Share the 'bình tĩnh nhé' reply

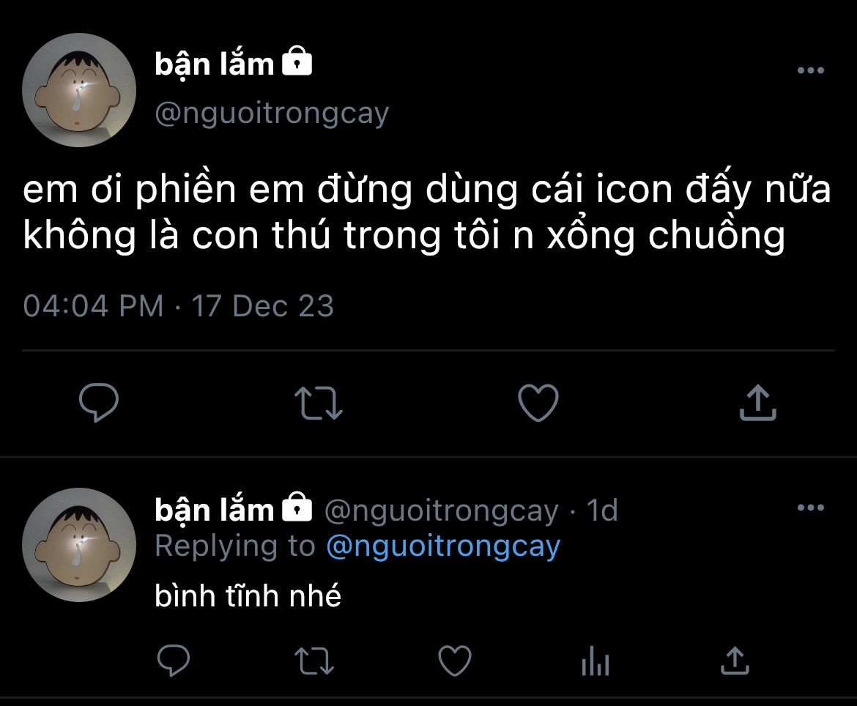[x=735, y=660]
